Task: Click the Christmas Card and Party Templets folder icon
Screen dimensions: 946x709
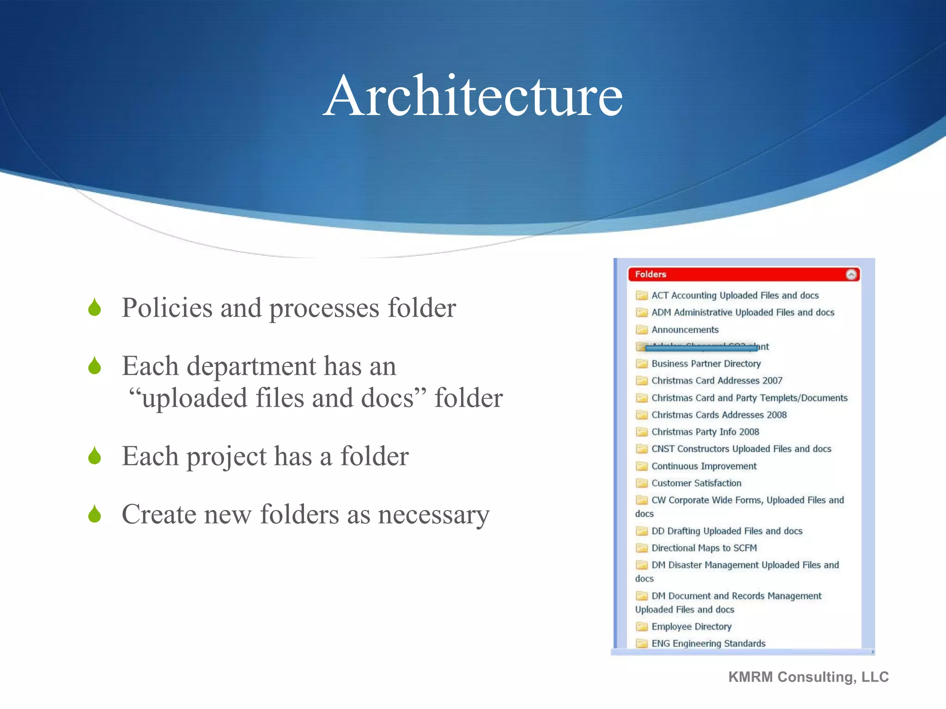Action: pos(642,397)
